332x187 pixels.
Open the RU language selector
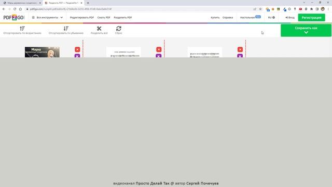tap(271, 18)
